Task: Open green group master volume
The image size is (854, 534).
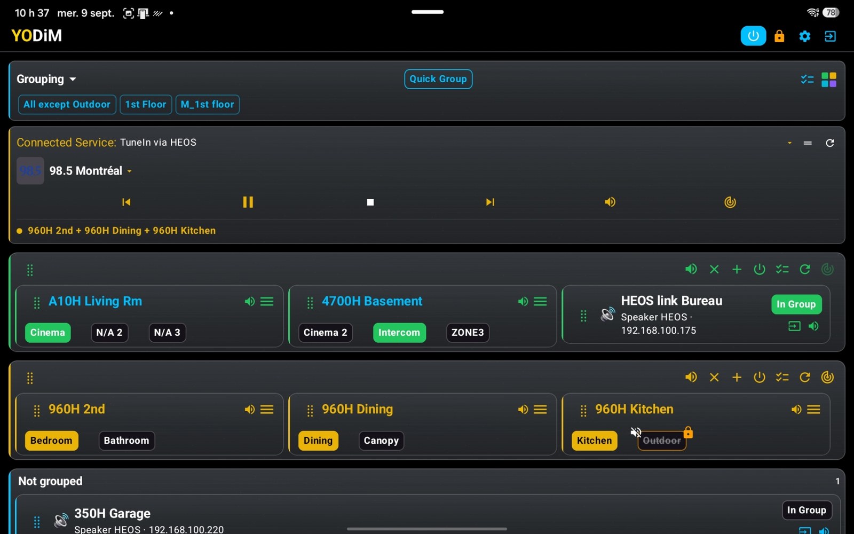Action: click(691, 269)
